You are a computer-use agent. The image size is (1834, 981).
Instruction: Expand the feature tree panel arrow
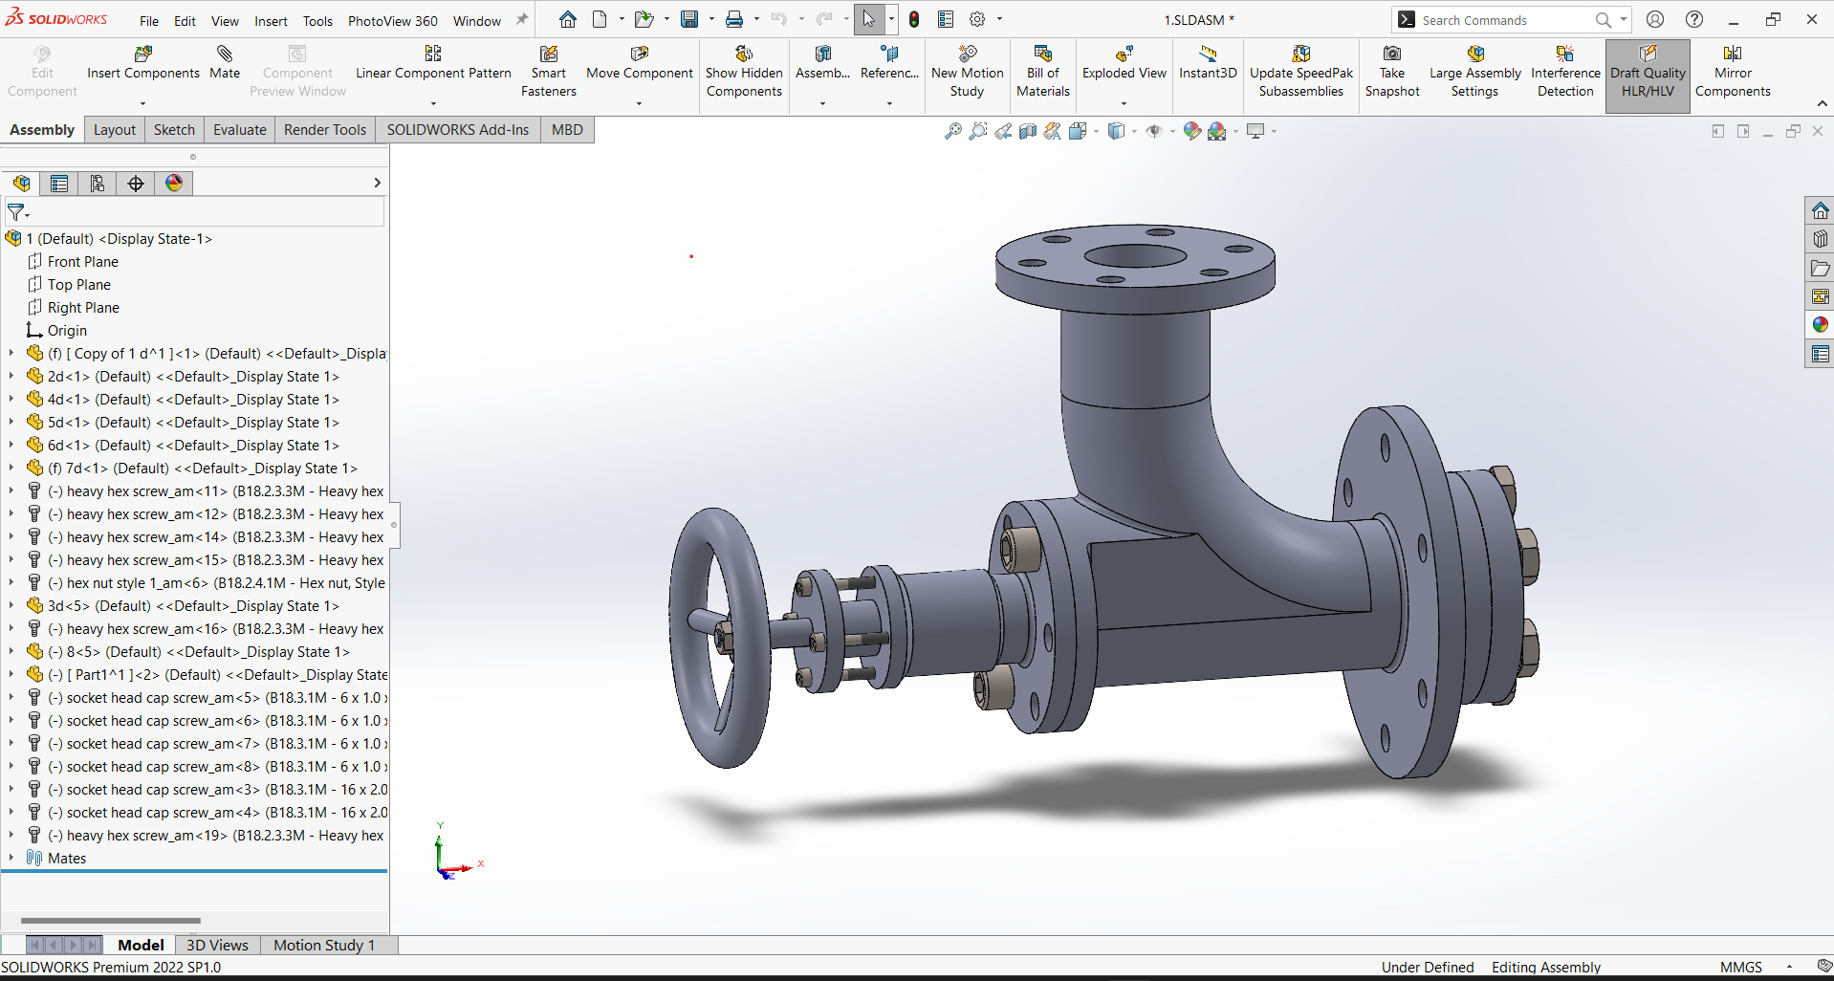377,183
